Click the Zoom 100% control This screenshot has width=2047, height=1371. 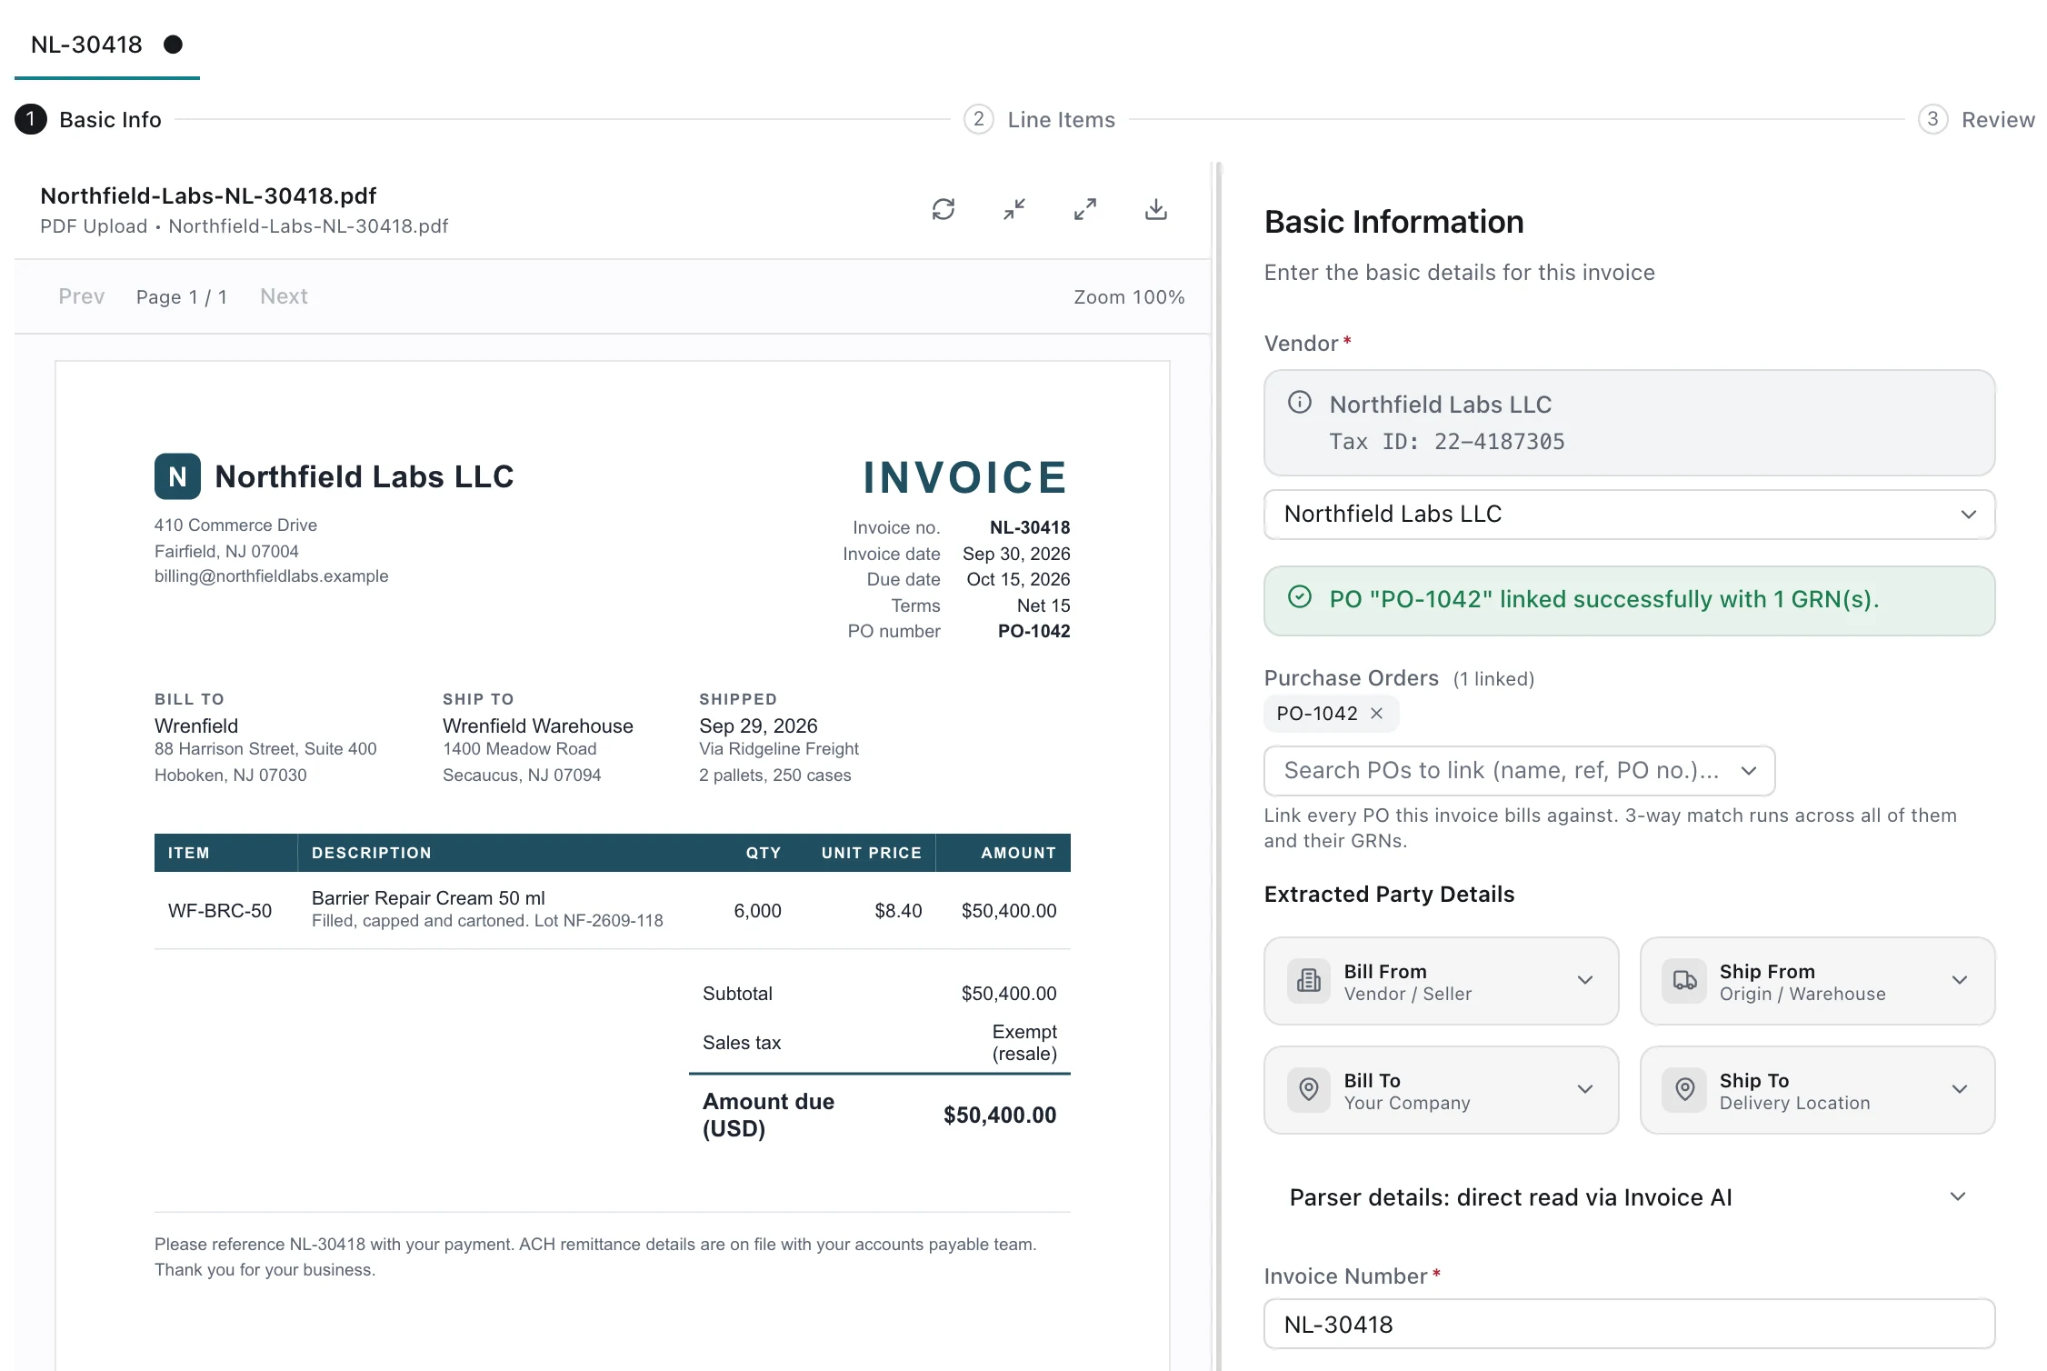pos(1129,297)
